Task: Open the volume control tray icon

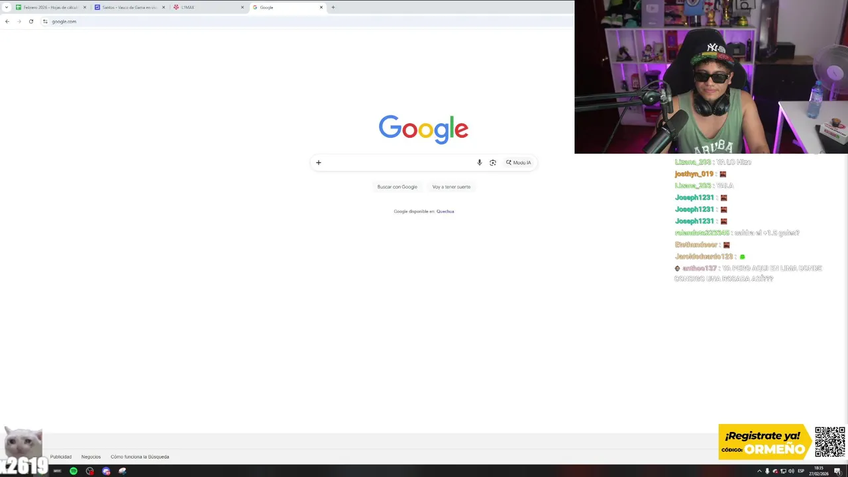Action: [791, 471]
